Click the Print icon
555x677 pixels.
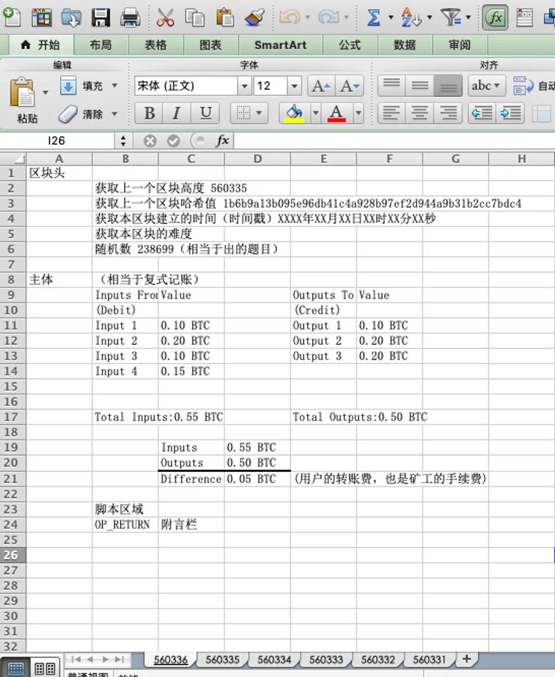131,18
